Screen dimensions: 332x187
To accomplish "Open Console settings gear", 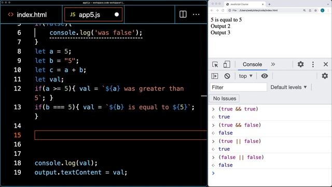I will (x=325, y=76).
